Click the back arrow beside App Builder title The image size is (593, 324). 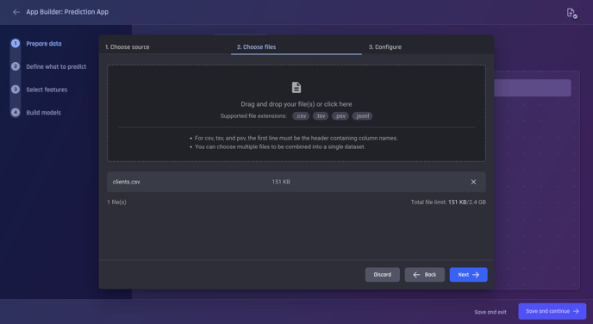pos(16,12)
